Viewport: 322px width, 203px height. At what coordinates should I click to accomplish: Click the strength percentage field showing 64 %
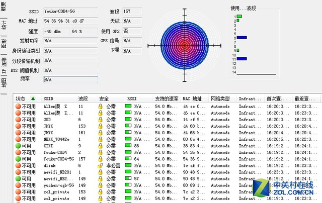[x=84, y=31]
